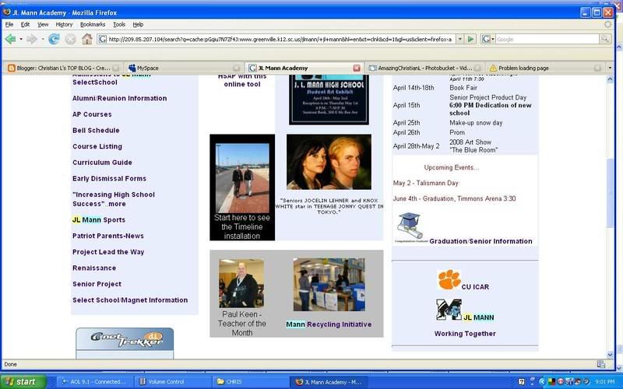The width and height of the screenshot is (623, 389).
Task: Open the Curriculum Guide link
Action: [102, 163]
